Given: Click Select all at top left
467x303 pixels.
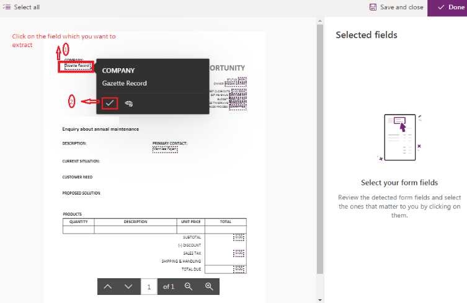Looking at the screenshot, I should click(21, 7).
